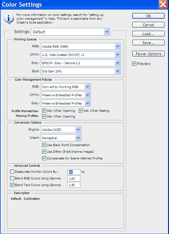Viewport: 169px width, 234px height.
Task: Turn on Blend RGB Colors Using Gamma
Action: (12, 178)
